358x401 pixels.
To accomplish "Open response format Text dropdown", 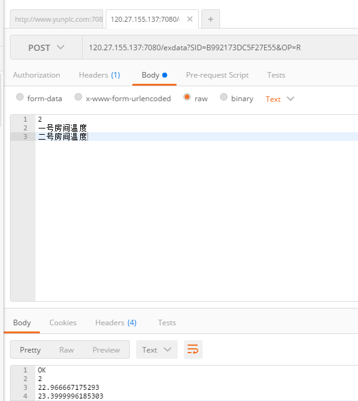I will (x=157, y=349).
